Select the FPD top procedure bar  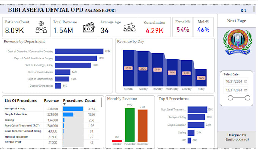189,140
